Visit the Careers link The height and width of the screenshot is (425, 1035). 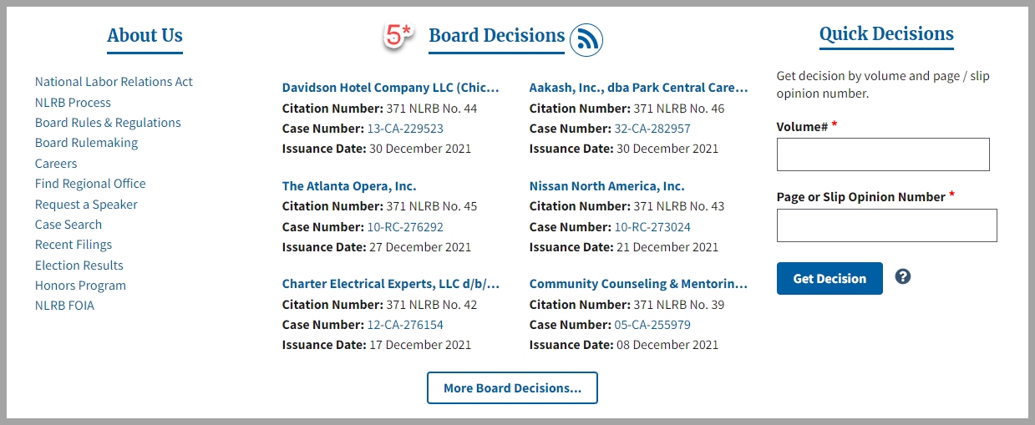click(56, 164)
